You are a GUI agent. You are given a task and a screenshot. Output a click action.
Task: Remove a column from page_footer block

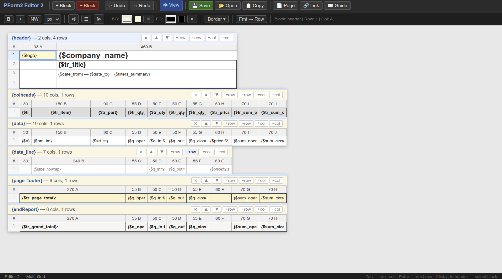click(276, 181)
